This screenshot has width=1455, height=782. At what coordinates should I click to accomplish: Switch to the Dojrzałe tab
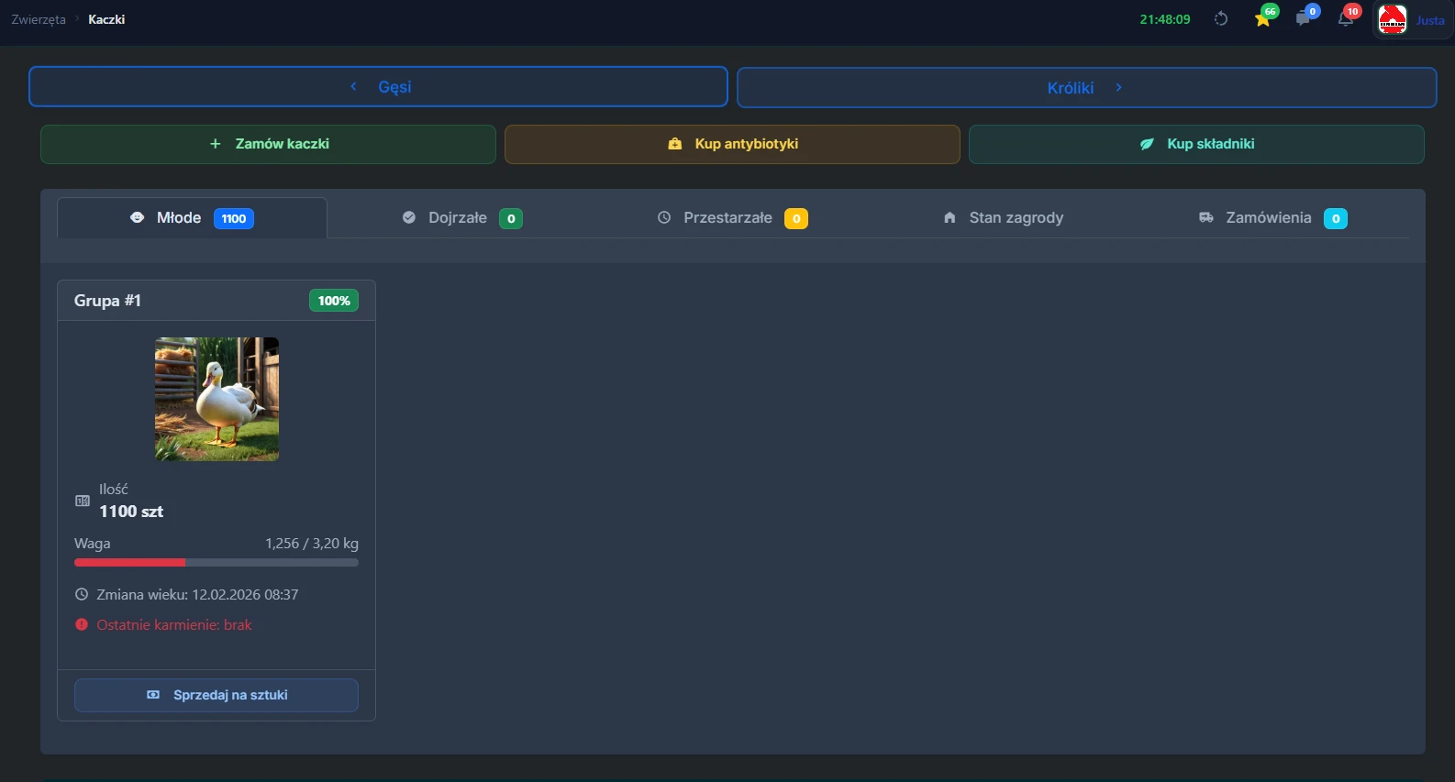pyautogui.click(x=462, y=218)
